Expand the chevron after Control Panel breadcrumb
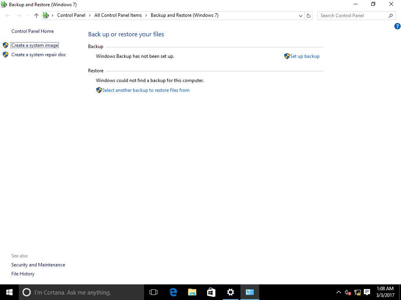 (90, 15)
